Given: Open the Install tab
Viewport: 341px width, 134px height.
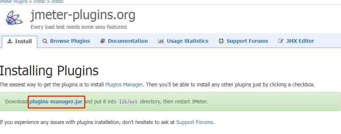Looking at the screenshot, I should (20, 42).
